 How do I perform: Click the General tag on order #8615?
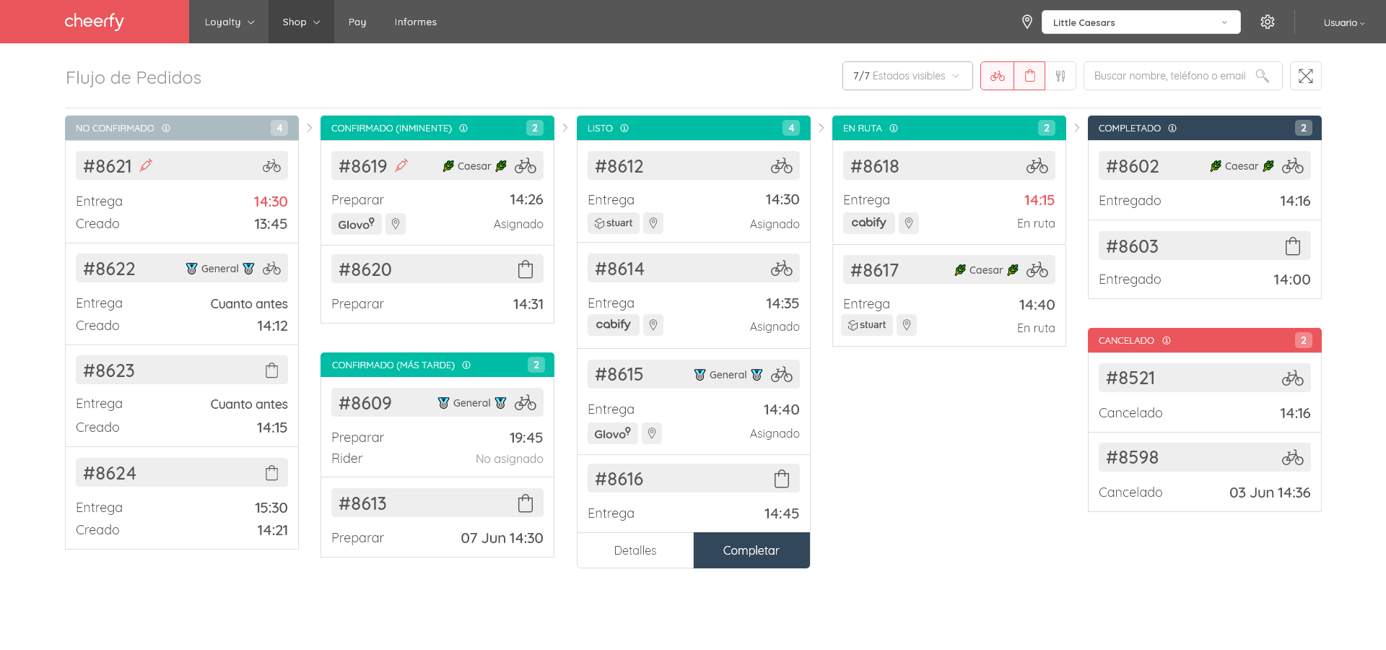pyautogui.click(x=728, y=374)
